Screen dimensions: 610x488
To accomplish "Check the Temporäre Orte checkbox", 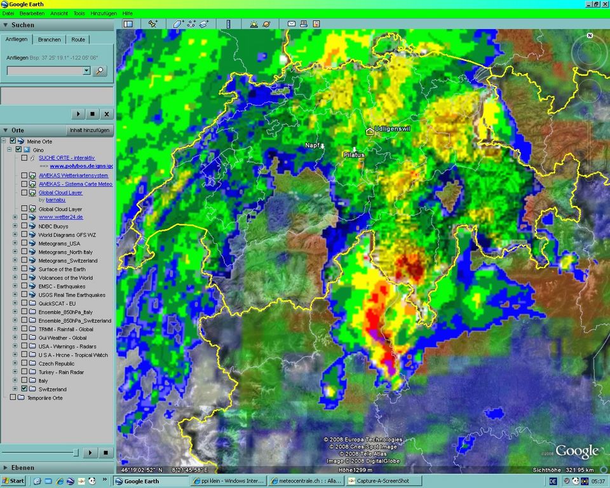I will [13, 397].
